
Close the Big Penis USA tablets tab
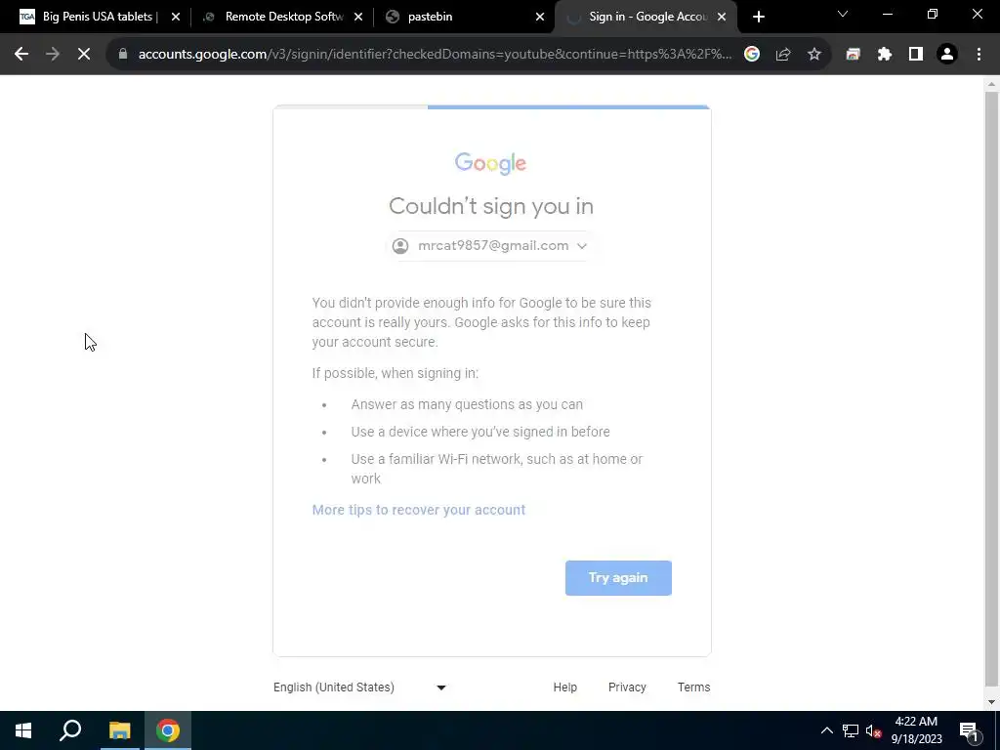point(176,18)
